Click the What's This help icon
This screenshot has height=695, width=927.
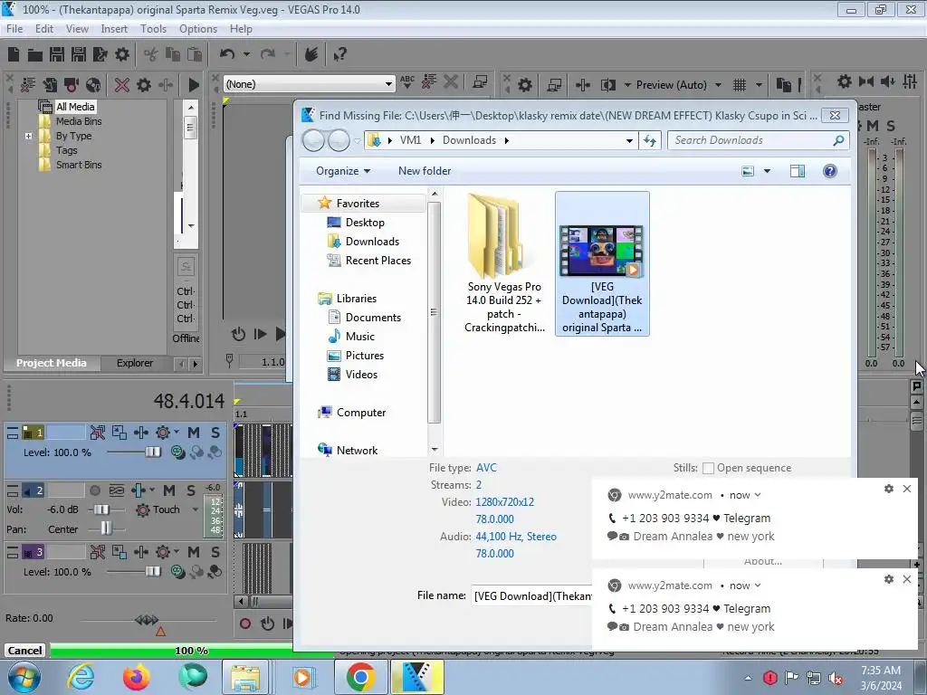[x=339, y=54]
